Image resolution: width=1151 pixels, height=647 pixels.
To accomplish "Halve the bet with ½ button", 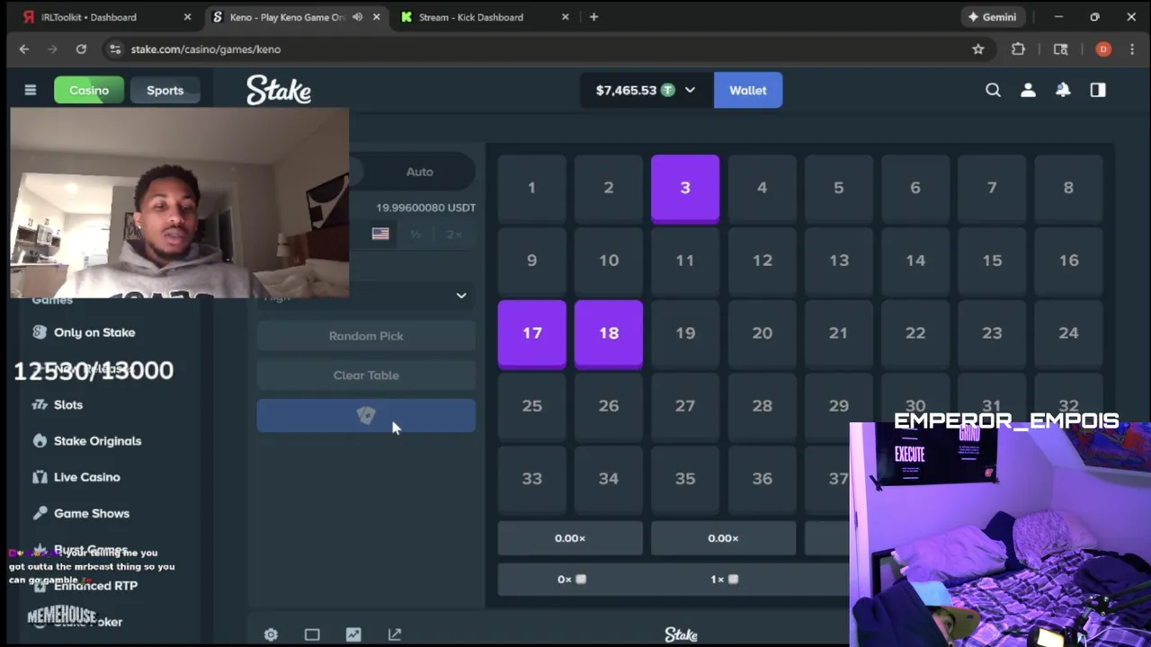I will [x=415, y=234].
